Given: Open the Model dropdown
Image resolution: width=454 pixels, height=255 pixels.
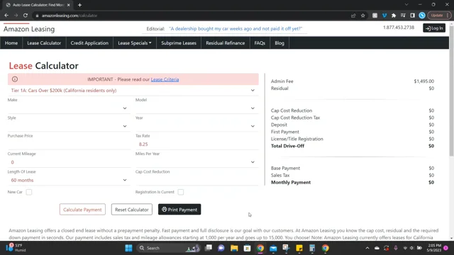Looking at the screenshot, I should [x=197, y=108].
